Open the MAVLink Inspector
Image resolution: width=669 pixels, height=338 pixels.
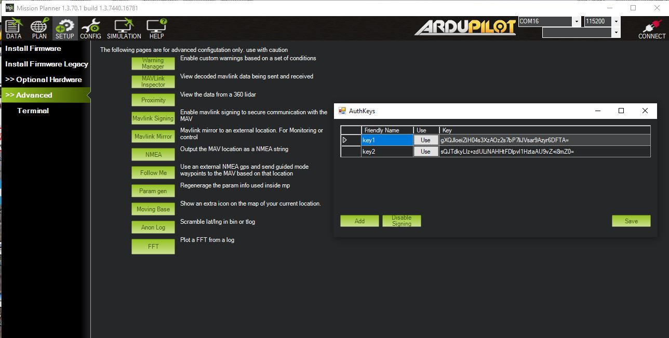click(x=153, y=82)
